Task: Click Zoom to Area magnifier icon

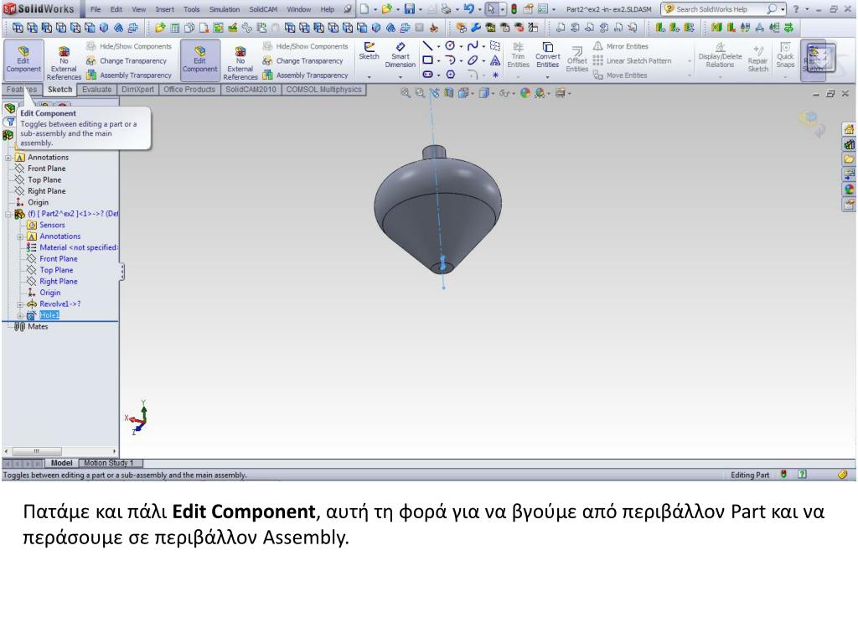Action: click(420, 94)
